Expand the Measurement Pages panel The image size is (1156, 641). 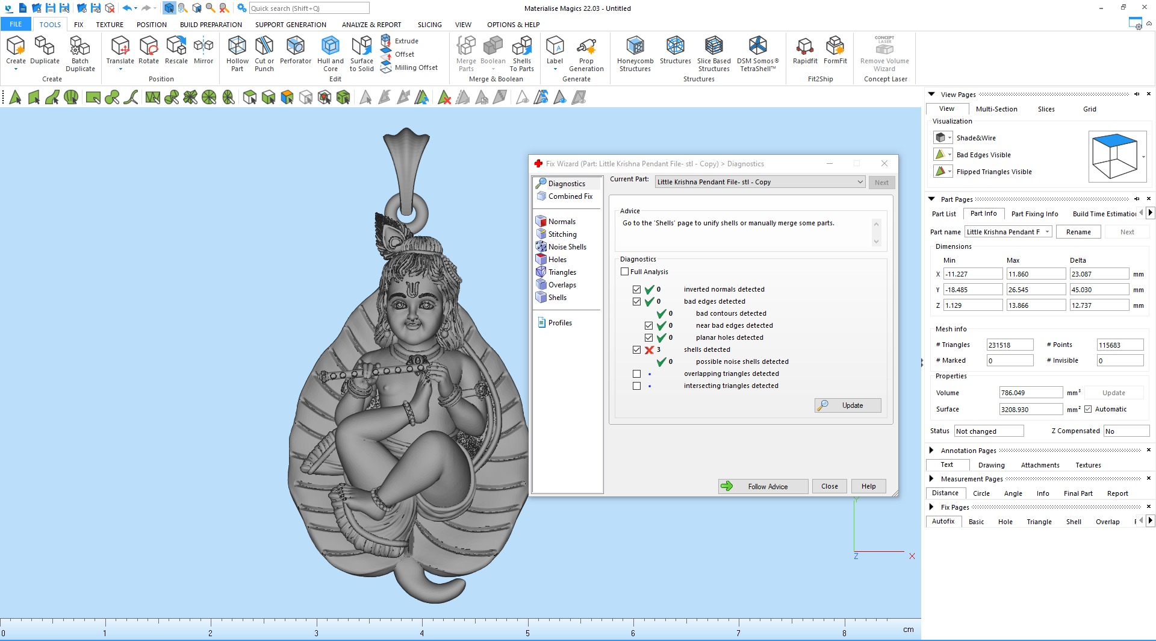931,478
